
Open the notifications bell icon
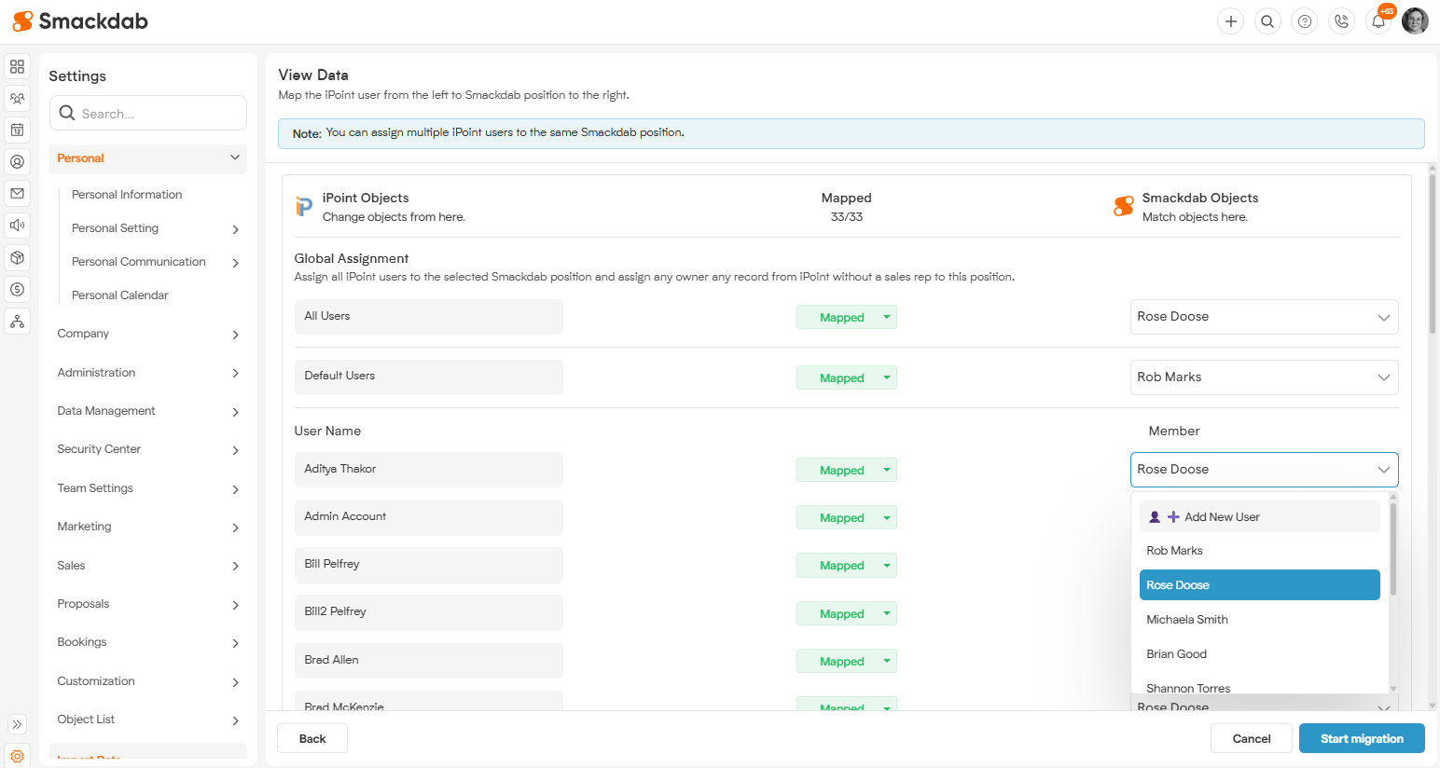coord(1378,21)
